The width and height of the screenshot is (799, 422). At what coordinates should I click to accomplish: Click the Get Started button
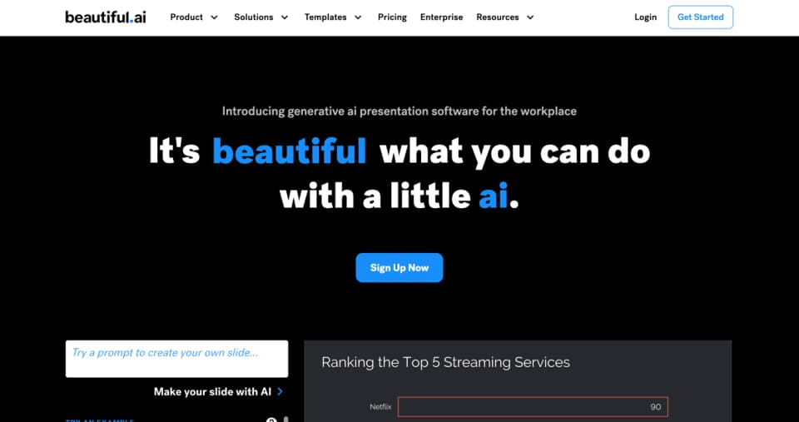click(701, 17)
